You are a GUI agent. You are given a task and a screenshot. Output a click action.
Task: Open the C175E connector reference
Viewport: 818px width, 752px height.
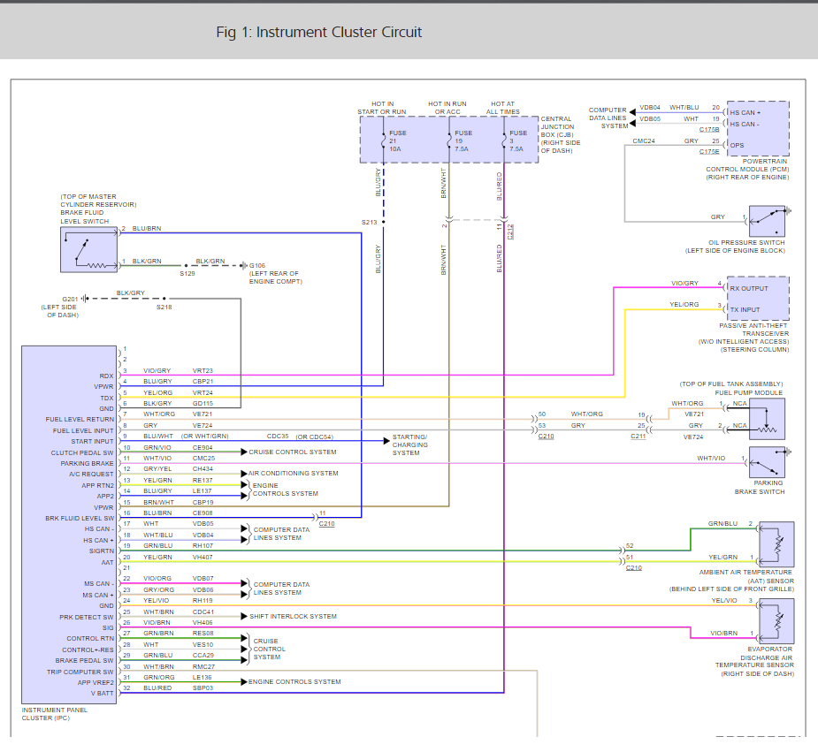tap(709, 151)
